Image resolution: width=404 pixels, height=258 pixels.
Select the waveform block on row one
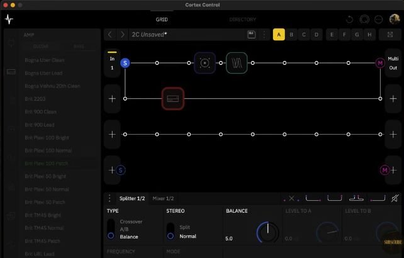click(237, 63)
